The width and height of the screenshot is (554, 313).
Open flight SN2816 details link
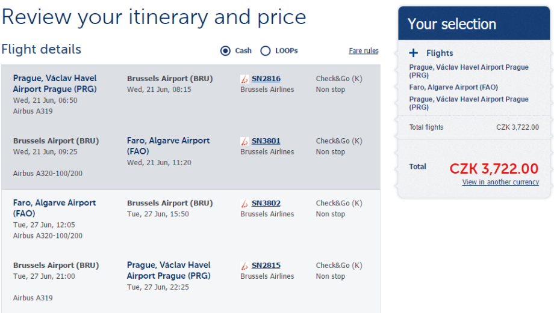(266, 79)
